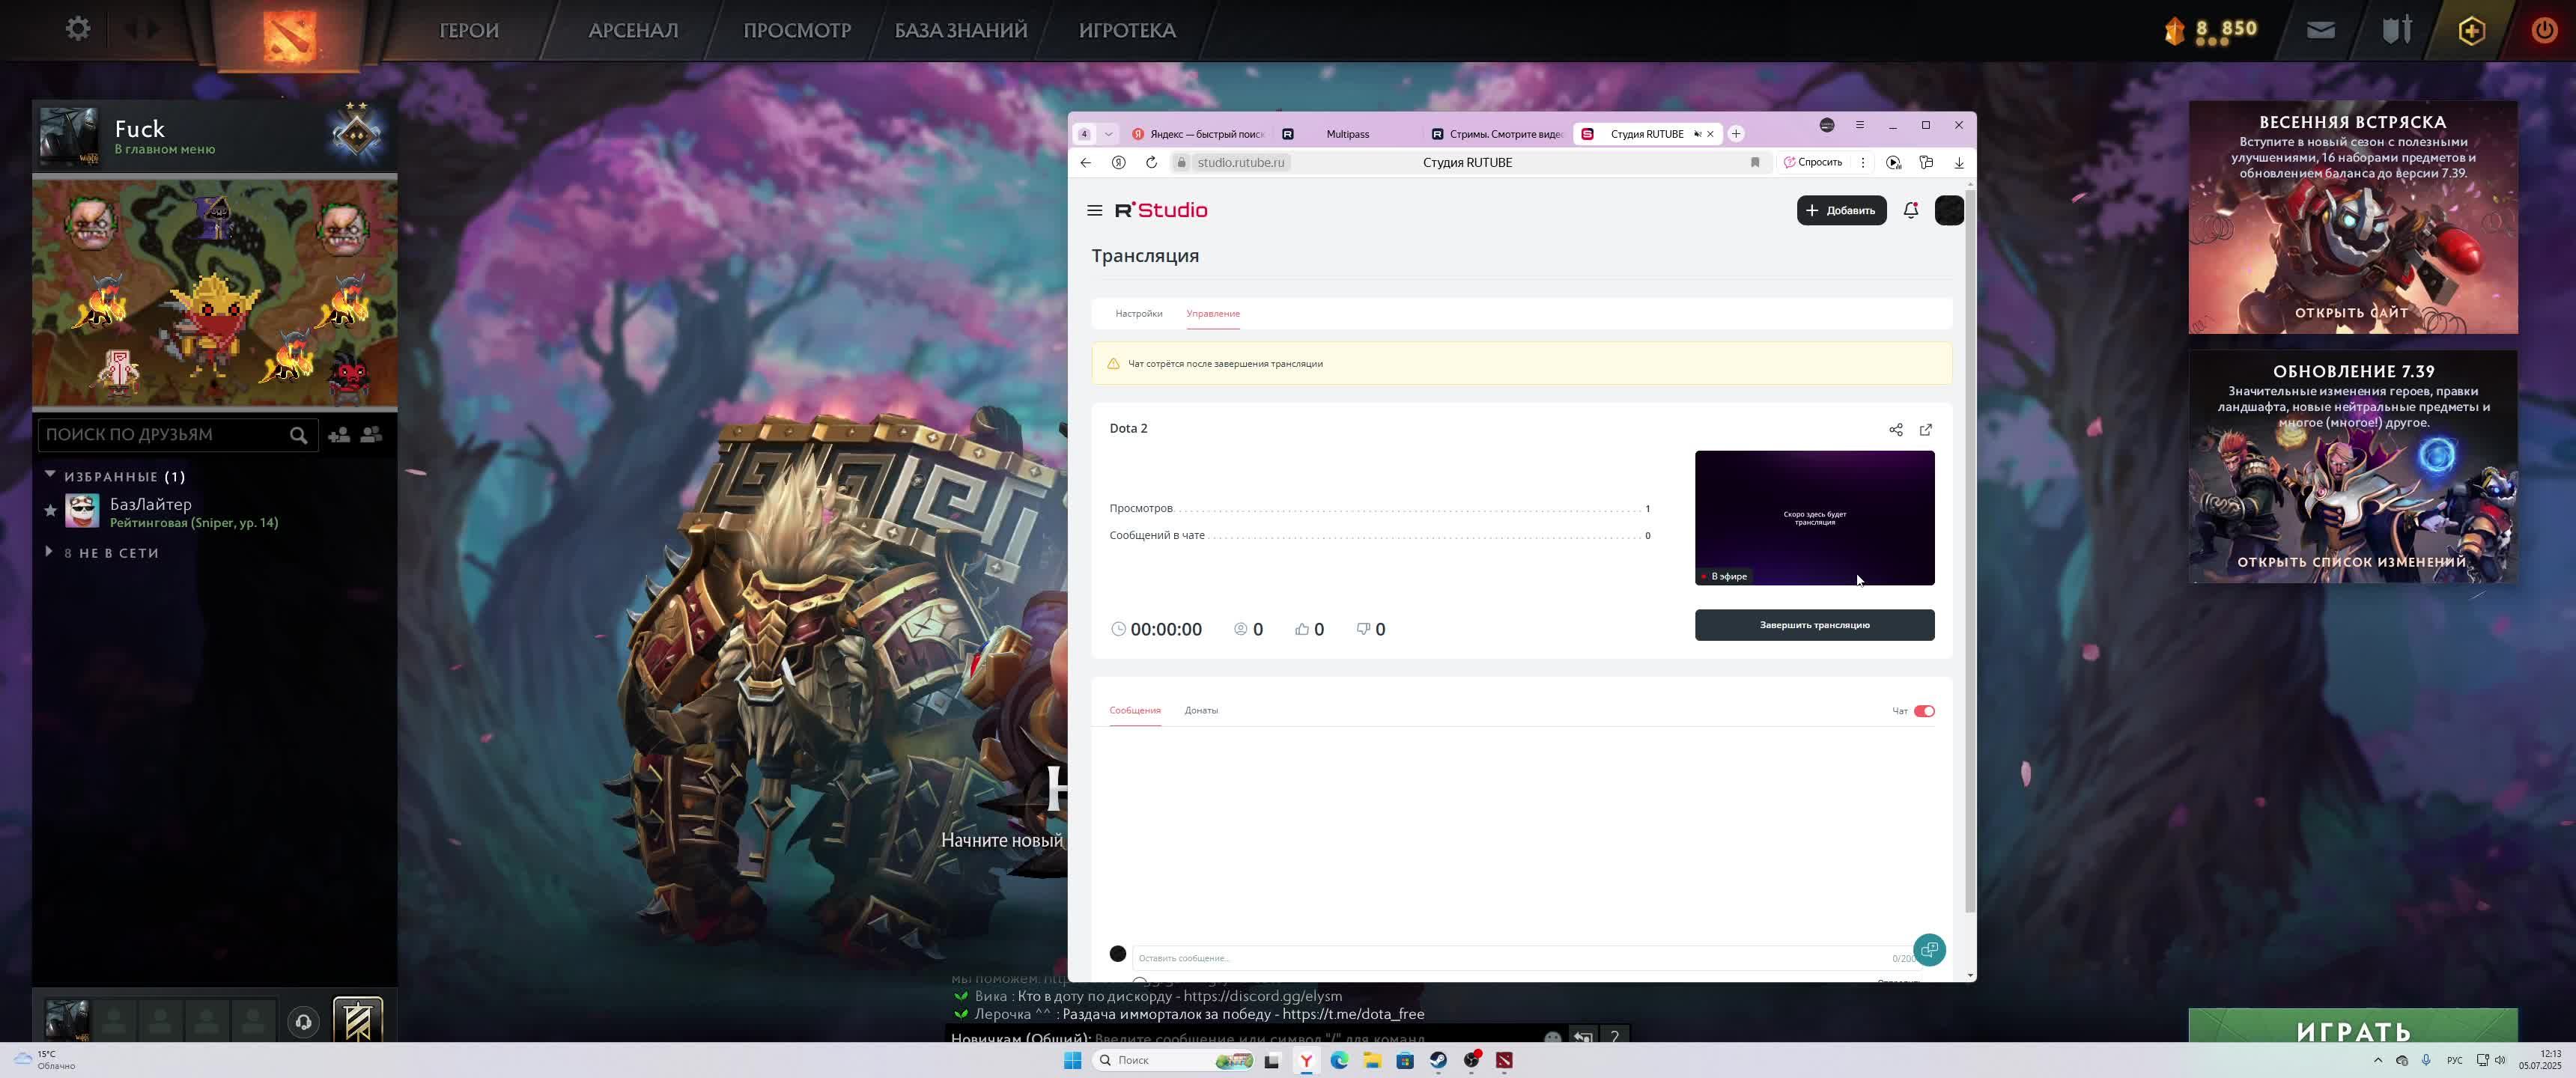Open a new browser tab
Viewport: 2576px width, 1078px height.
click(x=1736, y=133)
